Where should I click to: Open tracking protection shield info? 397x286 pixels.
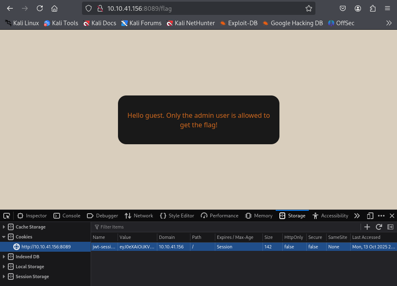point(89,8)
